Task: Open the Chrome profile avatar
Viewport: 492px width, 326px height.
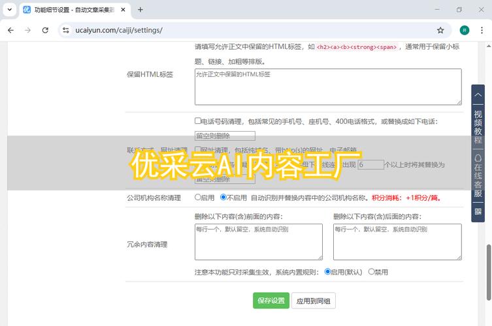Action: (465, 31)
